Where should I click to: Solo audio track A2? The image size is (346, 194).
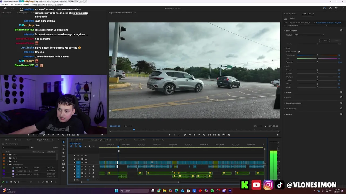tap(89, 170)
